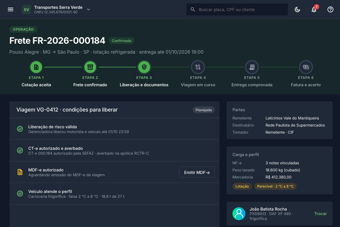Focus the Buscar placa, CPF ou cliente field
Screen dimensions: 340x227
coord(237,9)
